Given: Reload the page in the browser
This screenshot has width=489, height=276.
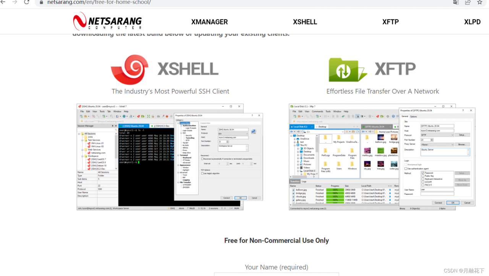Looking at the screenshot, I should click(x=27, y=2).
